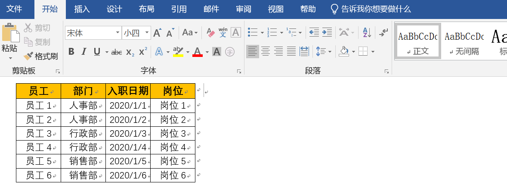Apply a numbered list
507x188 pixels.
(272, 32)
